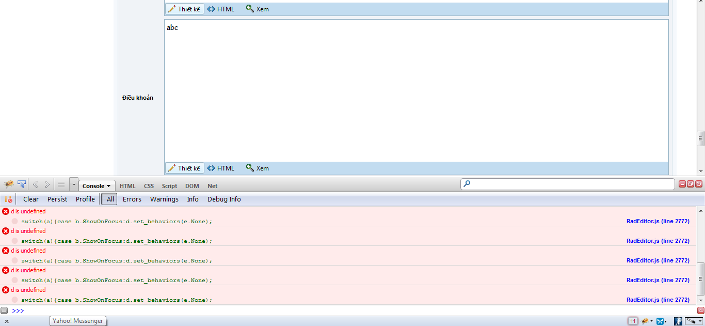Open the DOM panel
The image size is (705, 326).
click(192, 186)
